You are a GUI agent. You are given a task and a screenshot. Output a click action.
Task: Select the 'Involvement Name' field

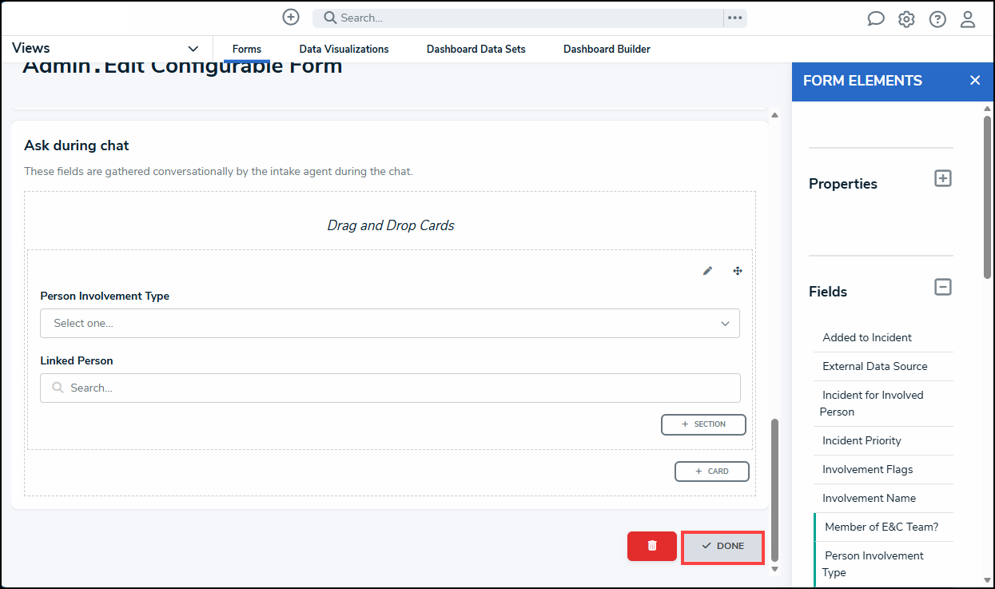(x=883, y=498)
